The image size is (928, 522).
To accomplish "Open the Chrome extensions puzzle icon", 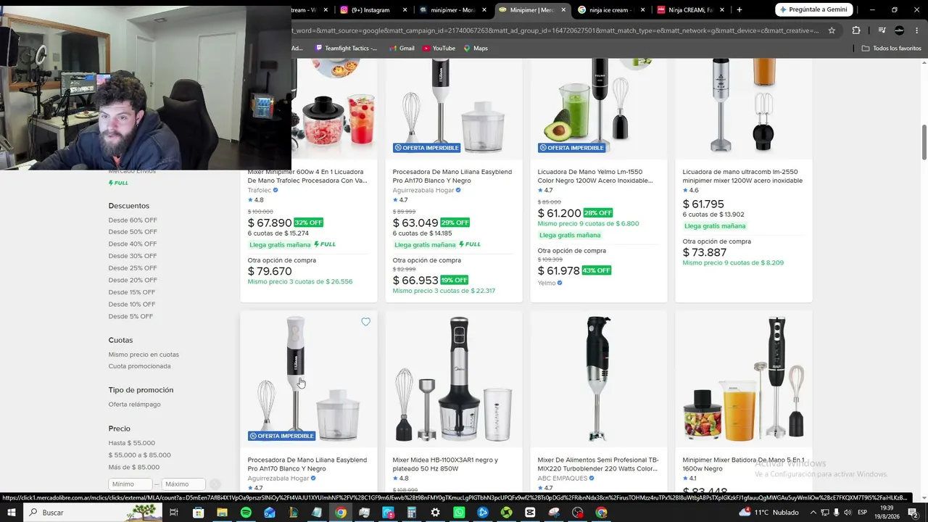I will coord(856,30).
